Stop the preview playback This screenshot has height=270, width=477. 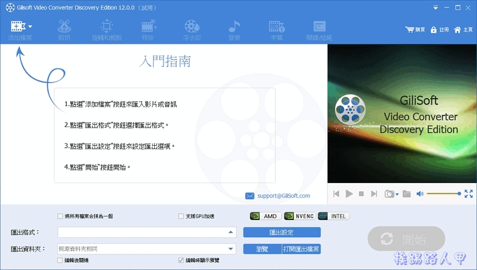[362, 193]
